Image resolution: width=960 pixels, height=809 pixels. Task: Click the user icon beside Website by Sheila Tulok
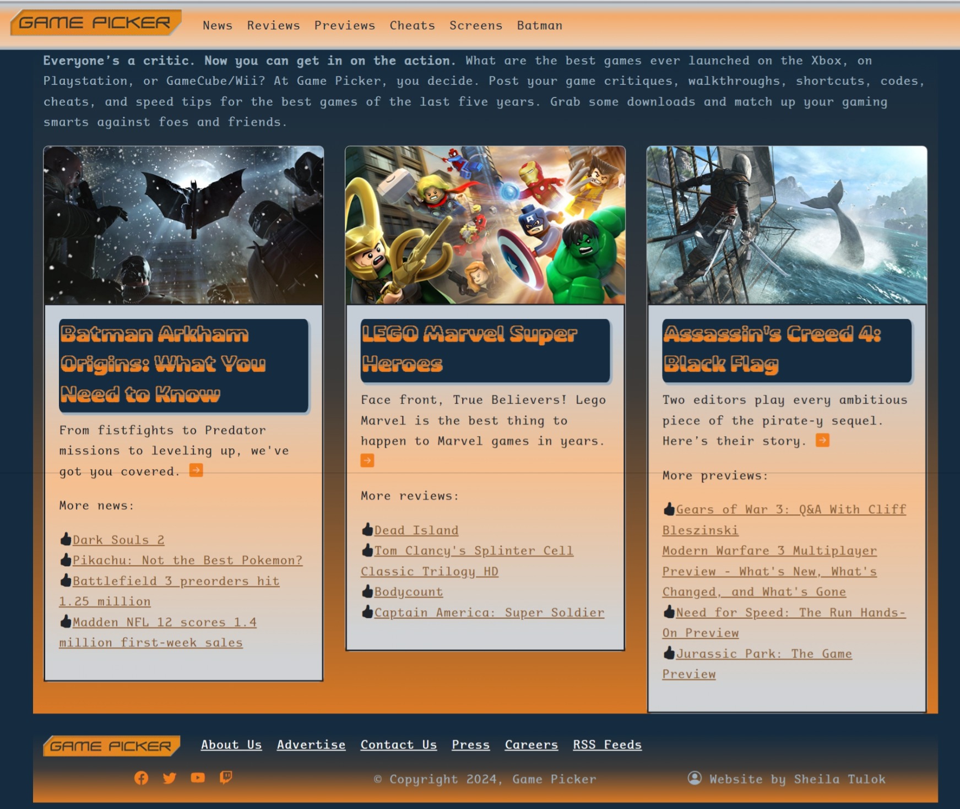coord(695,778)
